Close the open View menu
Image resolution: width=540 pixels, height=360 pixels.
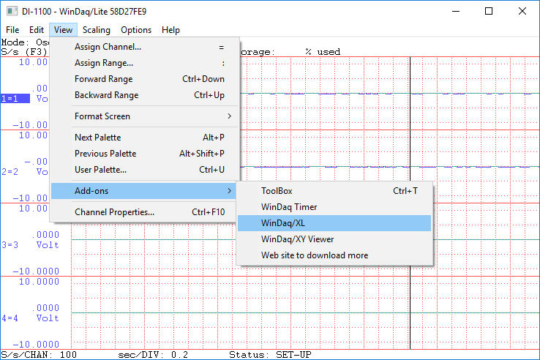[x=63, y=30]
